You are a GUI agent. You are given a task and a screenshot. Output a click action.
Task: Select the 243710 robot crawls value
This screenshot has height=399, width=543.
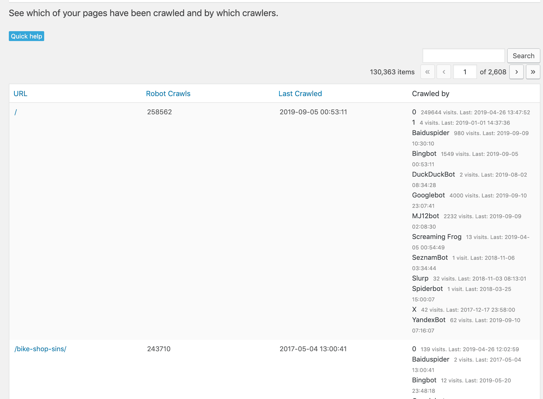coord(159,349)
